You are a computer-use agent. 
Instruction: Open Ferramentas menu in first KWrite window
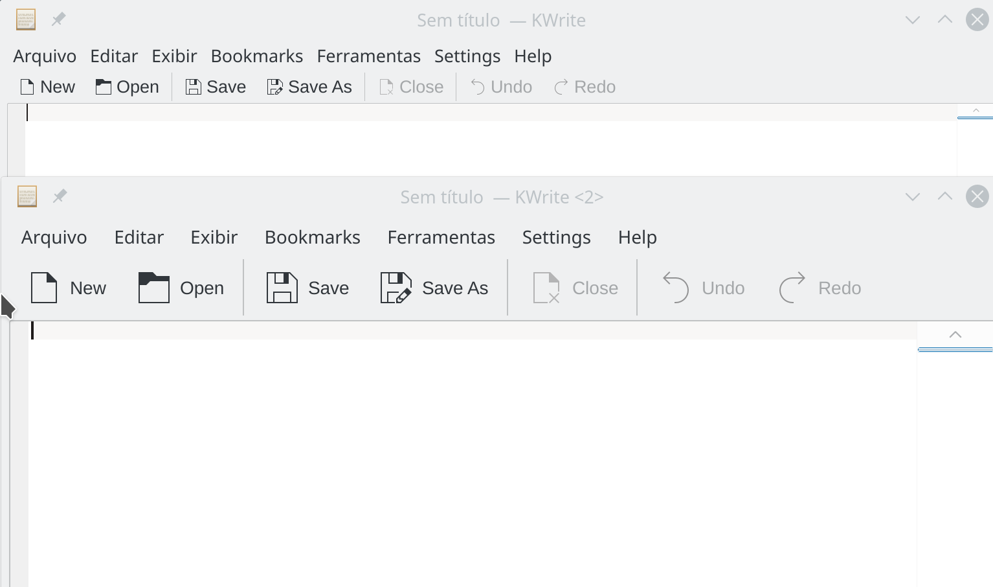pos(369,56)
